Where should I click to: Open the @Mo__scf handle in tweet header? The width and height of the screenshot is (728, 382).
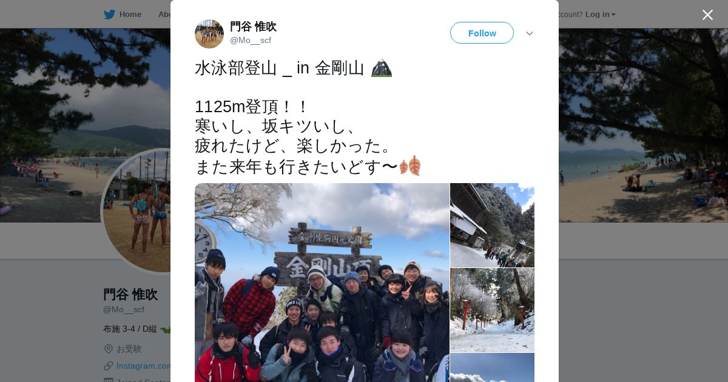251,40
